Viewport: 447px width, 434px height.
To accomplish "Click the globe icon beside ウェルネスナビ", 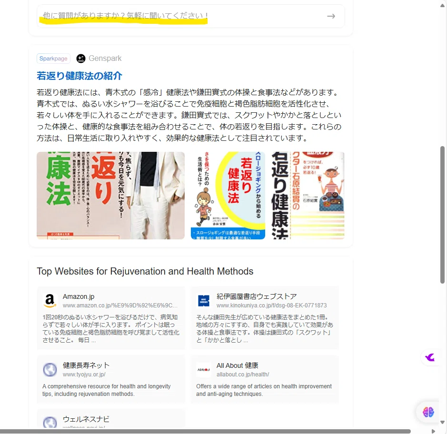I will tap(50, 423).
